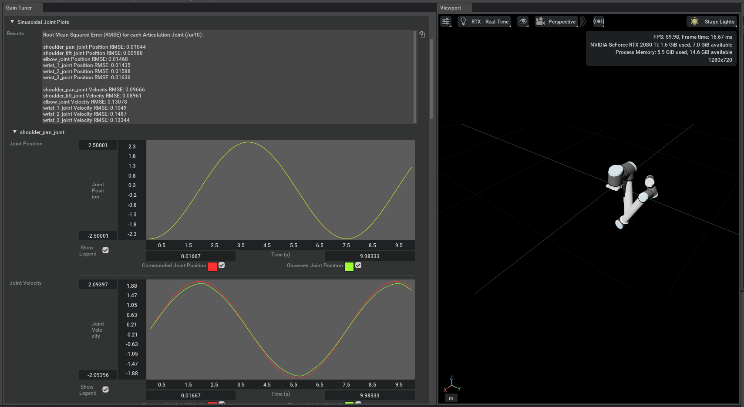This screenshot has width=744, height=407.
Task: Click the Stage Lights sun icon
Action: (695, 21)
